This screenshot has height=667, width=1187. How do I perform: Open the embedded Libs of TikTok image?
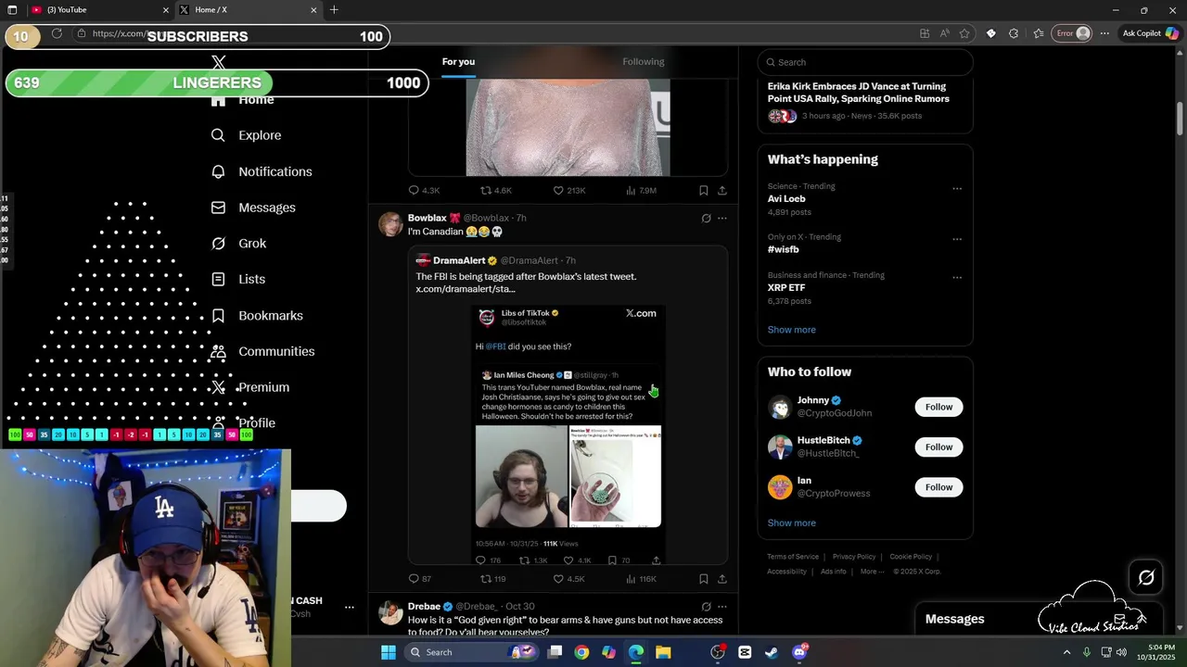coord(568,434)
